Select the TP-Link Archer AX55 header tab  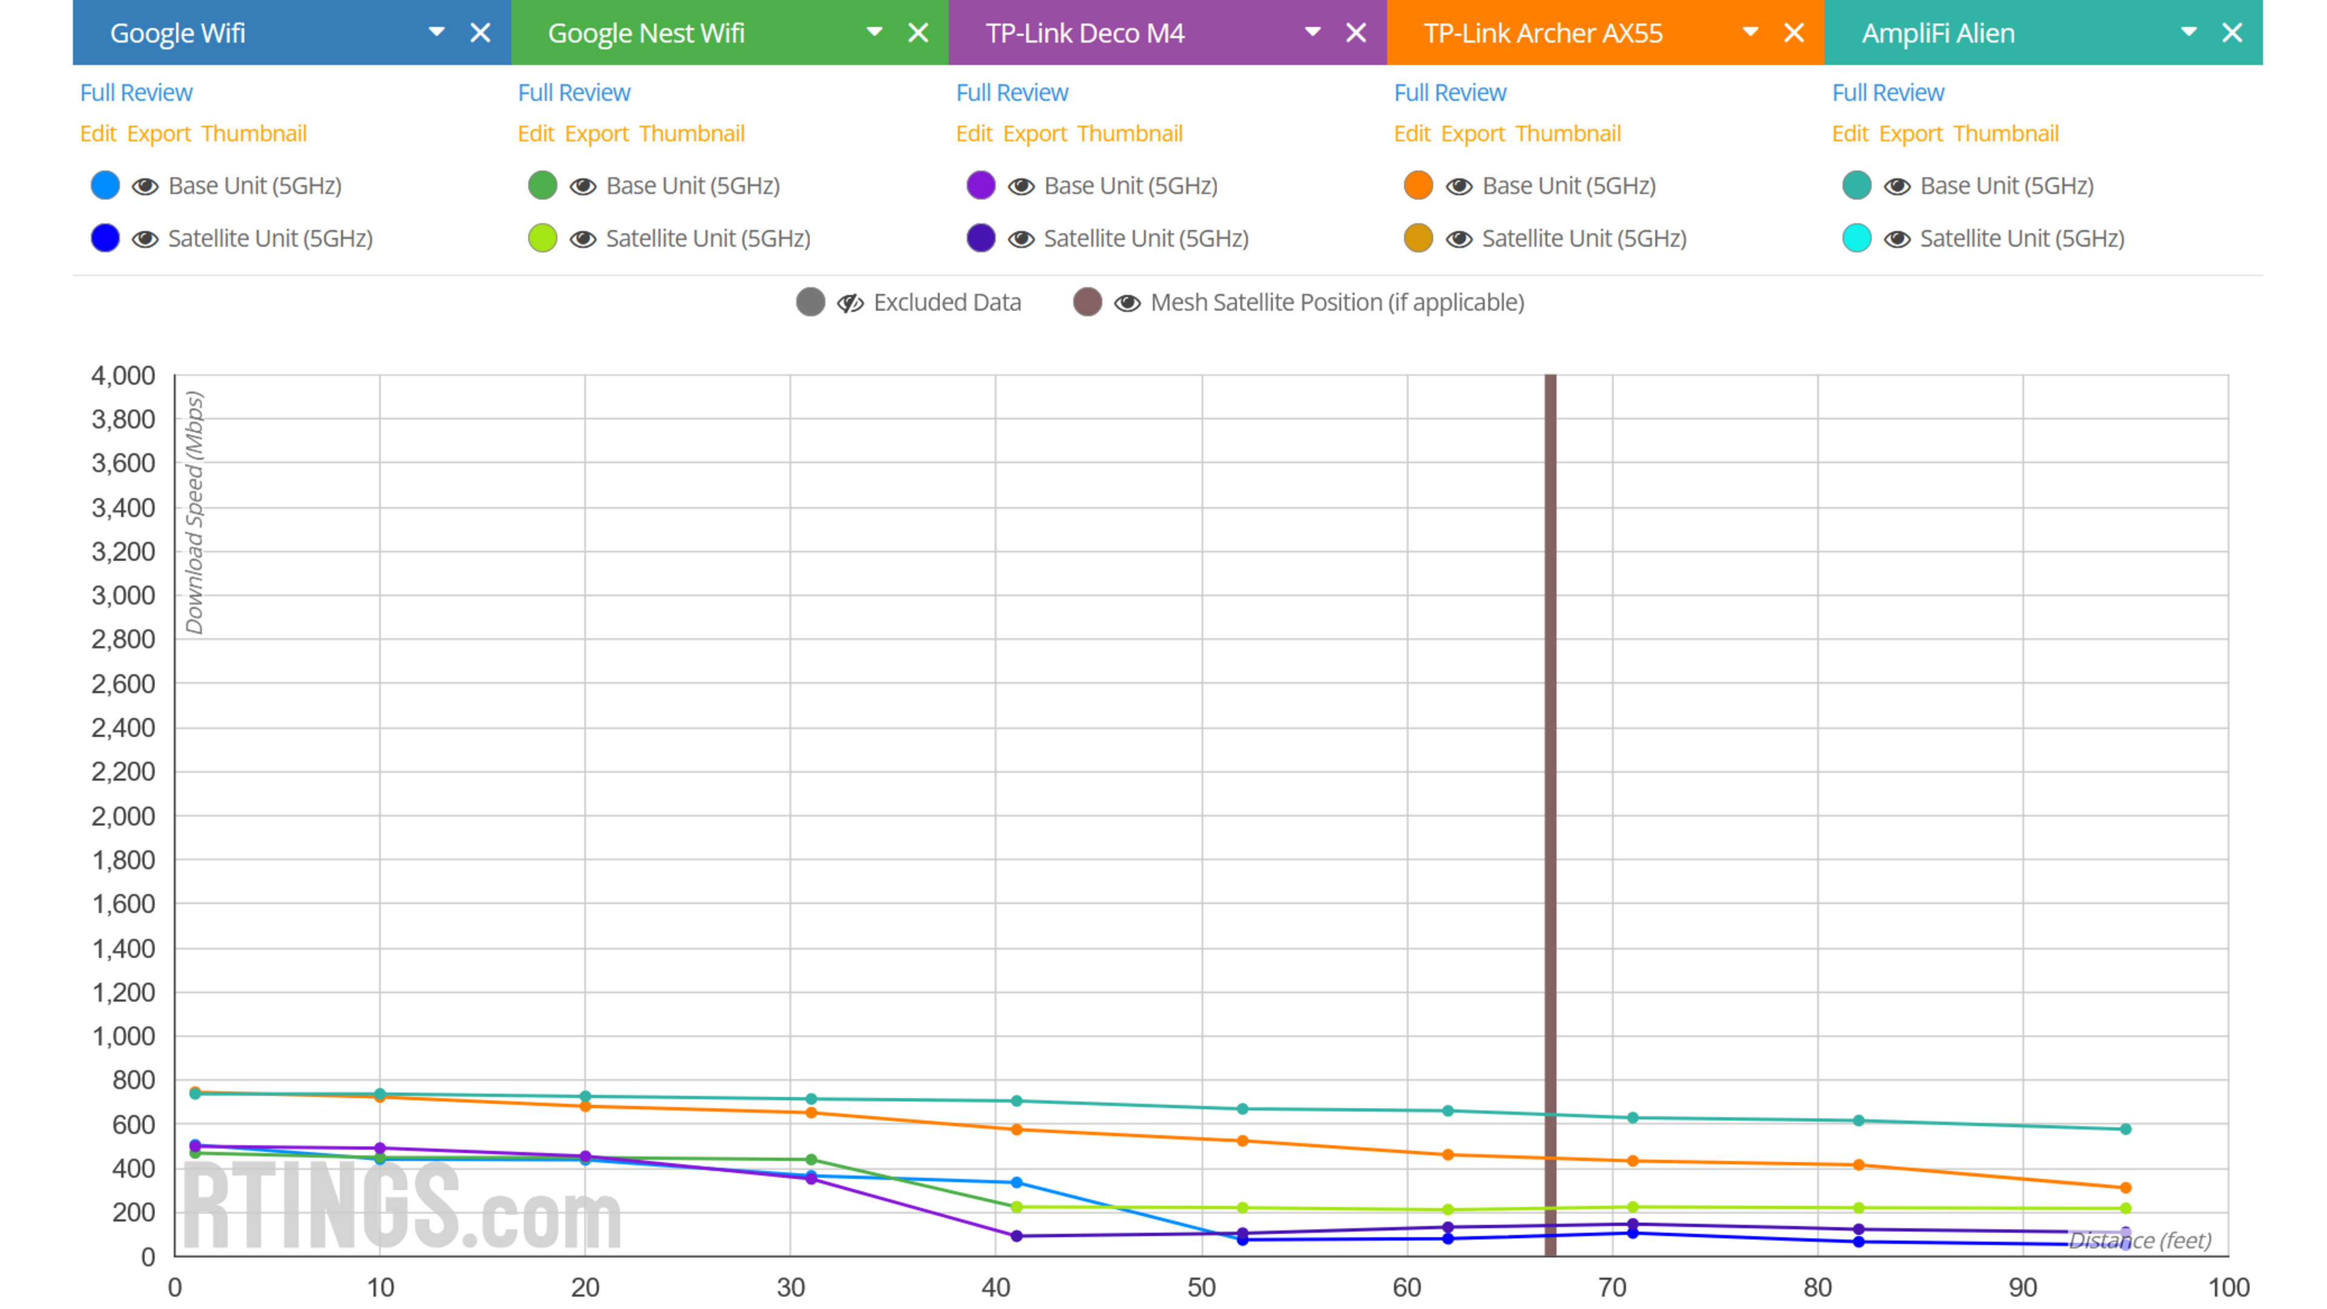tap(1542, 33)
